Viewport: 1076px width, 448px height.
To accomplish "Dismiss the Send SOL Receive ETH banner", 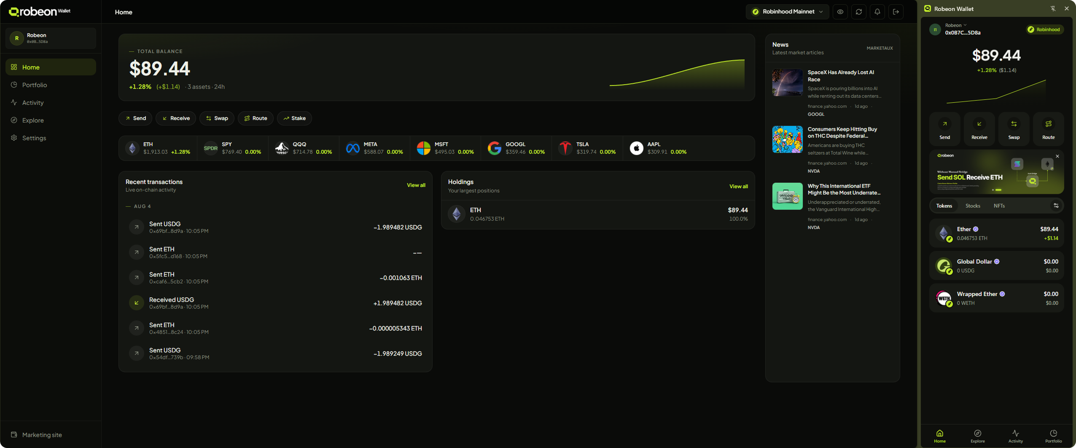I will tap(1057, 156).
